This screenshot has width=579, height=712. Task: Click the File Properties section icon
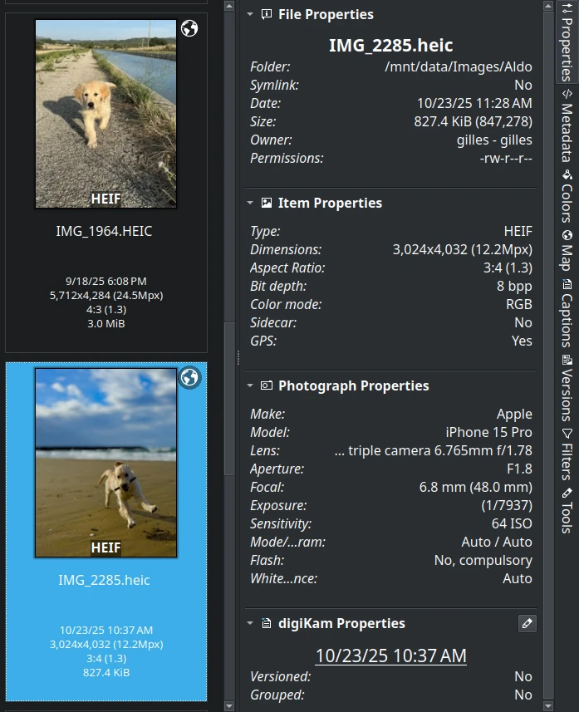click(x=267, y=14)
